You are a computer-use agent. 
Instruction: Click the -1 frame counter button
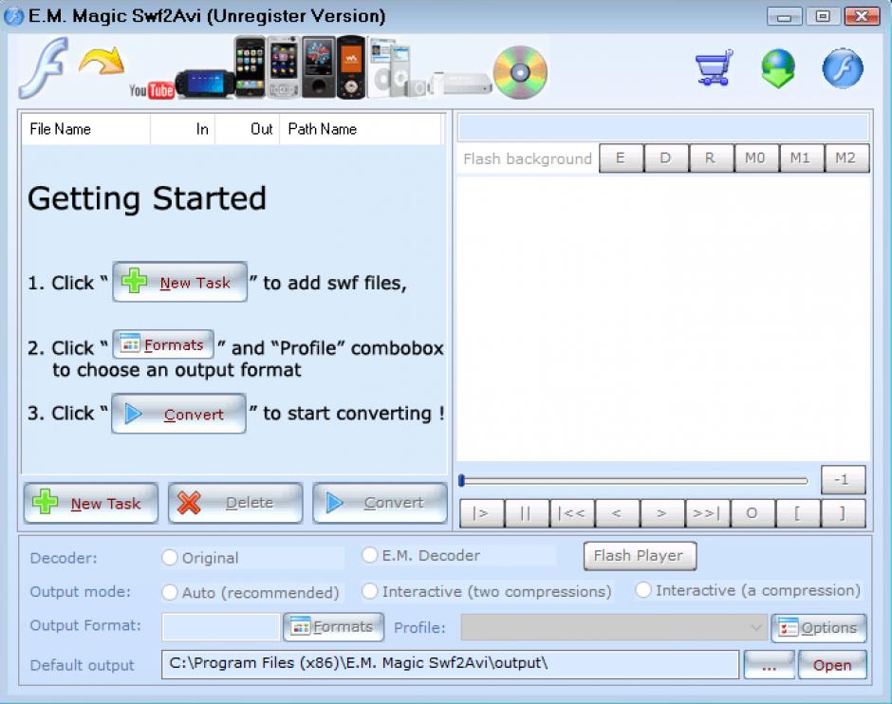[843, 480]
